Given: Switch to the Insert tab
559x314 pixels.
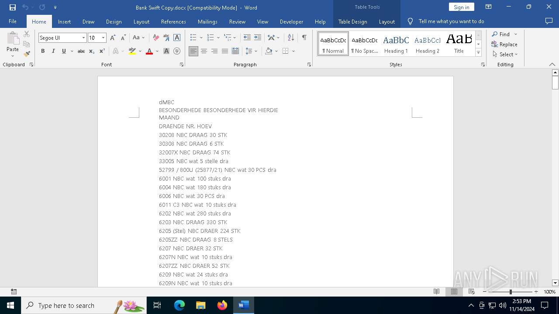Looking at the screenshot, I should (65, 21).
